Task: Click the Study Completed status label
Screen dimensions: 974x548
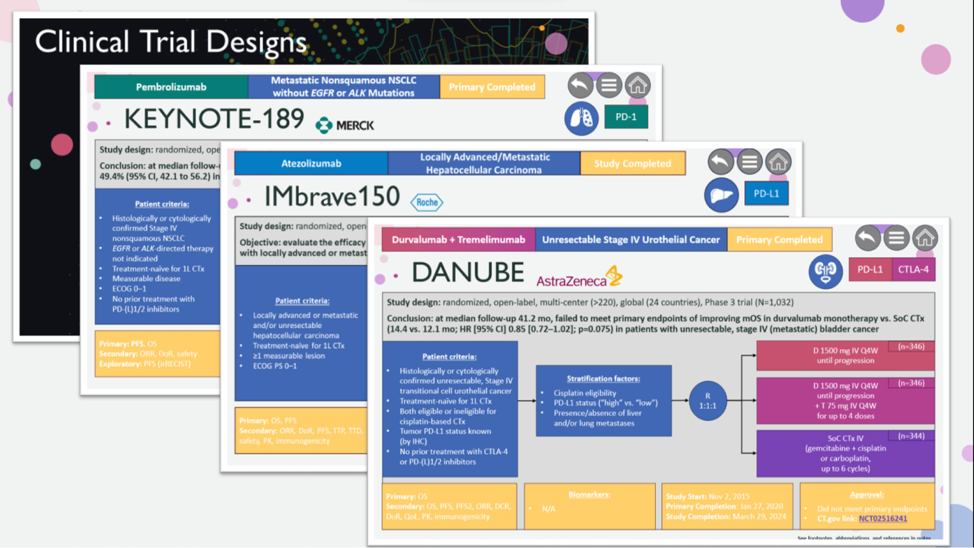Action: (632, 163)
